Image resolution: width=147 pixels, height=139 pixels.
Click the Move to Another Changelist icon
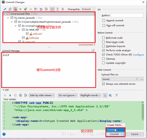pos(25,9)
